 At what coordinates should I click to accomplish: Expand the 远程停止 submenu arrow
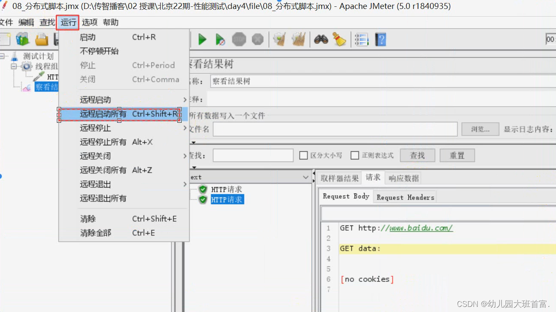click(x=185, y=128)
